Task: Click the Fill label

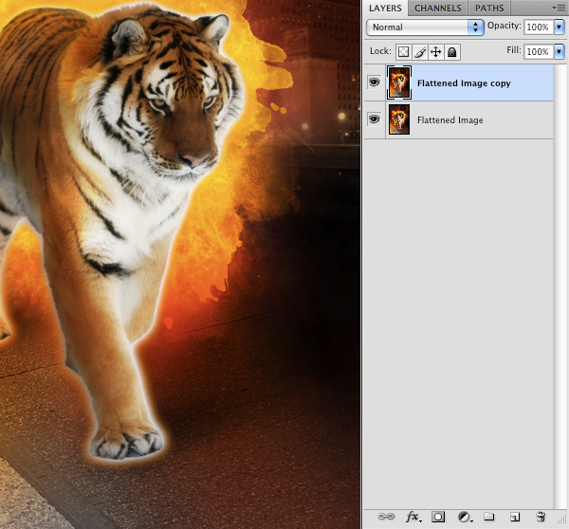Action: 513,49
